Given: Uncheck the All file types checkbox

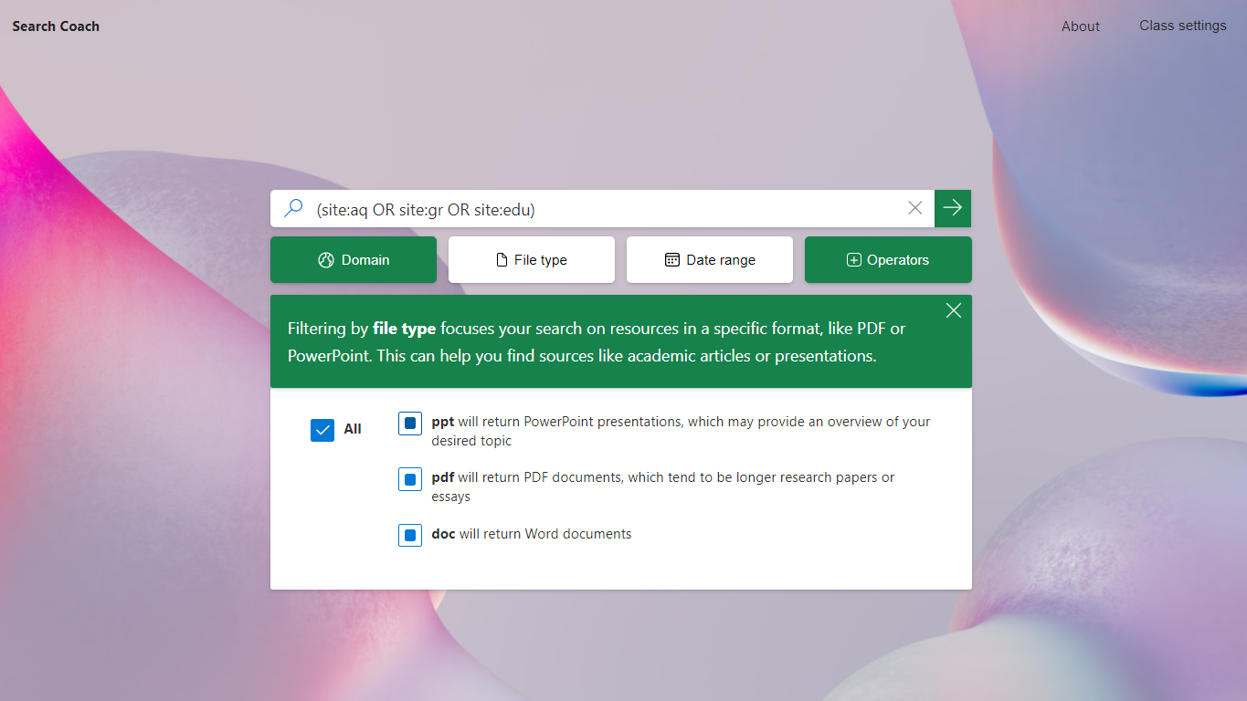Looking at the screenshot, I should 322,430.
